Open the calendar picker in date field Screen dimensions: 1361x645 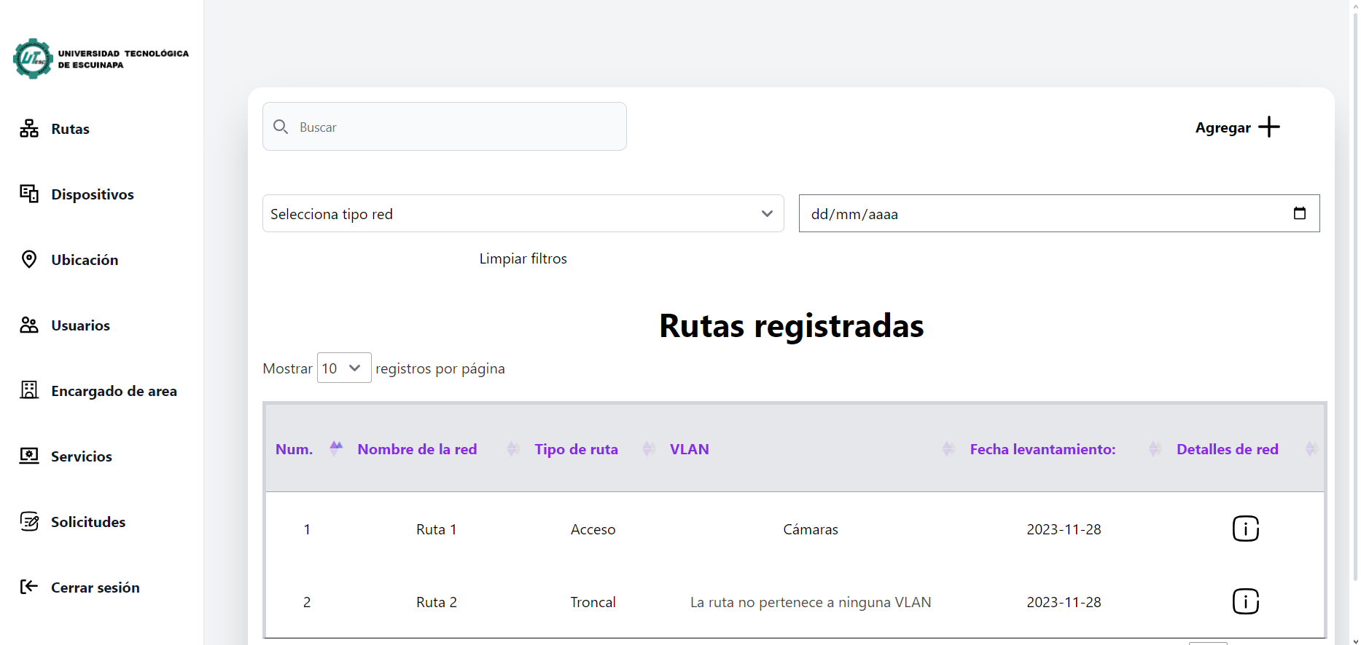[x=1299, y=213]
